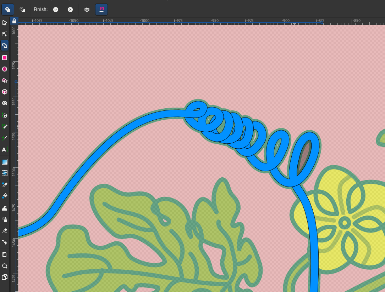Choose the Rectangle tool
The height and width of the screenshot is (292, 385).
coord(5,58)
